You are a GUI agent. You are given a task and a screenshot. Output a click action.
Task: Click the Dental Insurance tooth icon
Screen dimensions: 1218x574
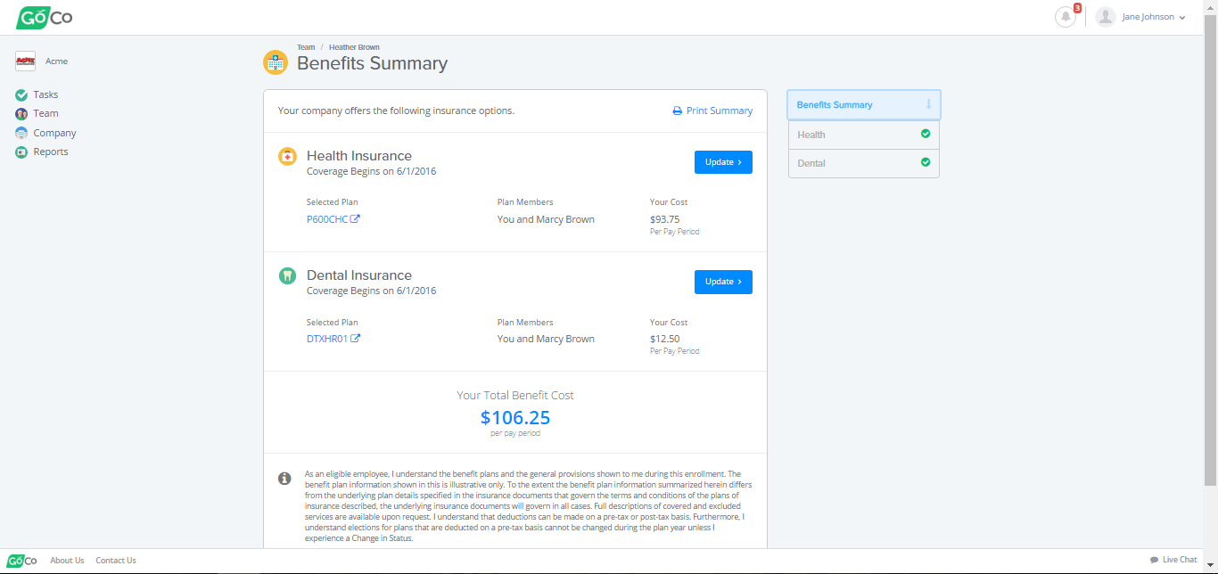click(x=287, y=275)
